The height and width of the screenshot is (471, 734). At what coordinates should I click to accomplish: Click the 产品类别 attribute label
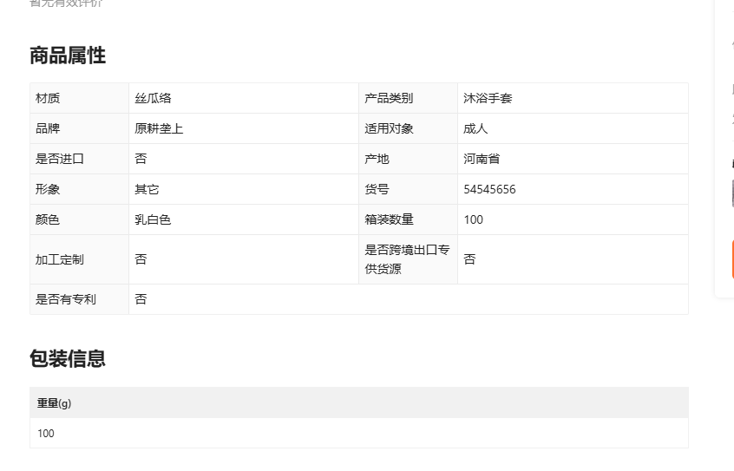click(x=389, y=98)
